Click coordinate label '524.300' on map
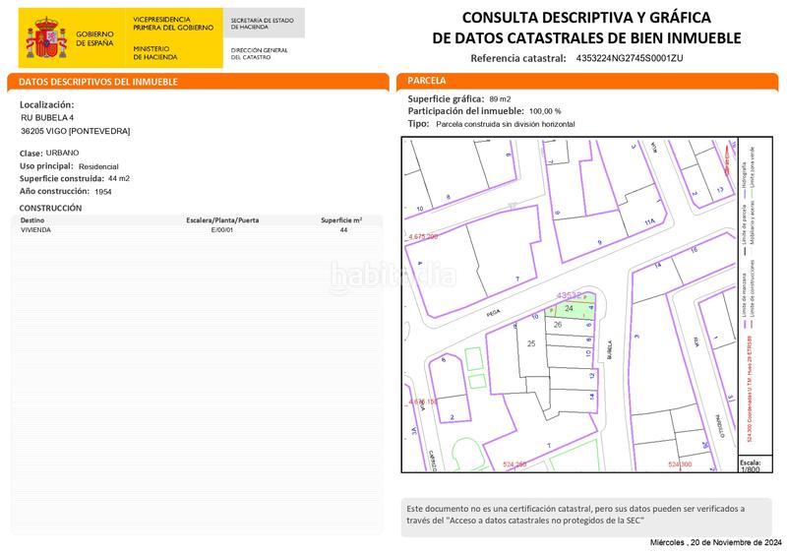787x556 pixels. click(x=680, y=464)
